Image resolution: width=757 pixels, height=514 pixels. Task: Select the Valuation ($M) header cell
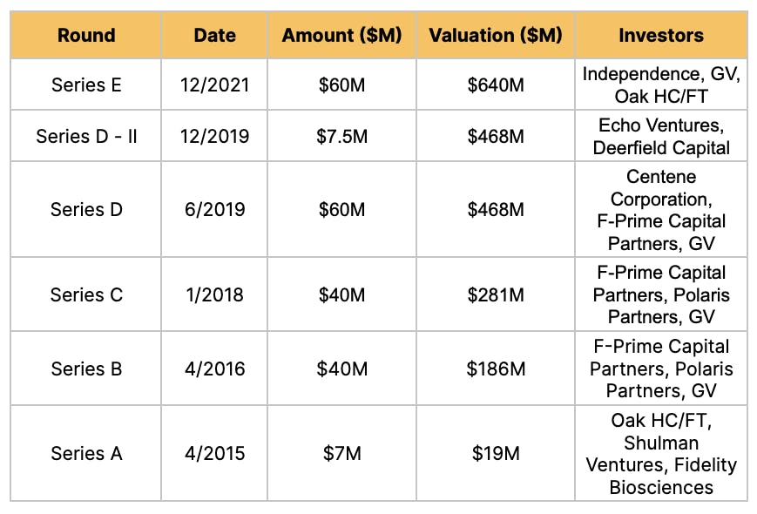point(497,36)
